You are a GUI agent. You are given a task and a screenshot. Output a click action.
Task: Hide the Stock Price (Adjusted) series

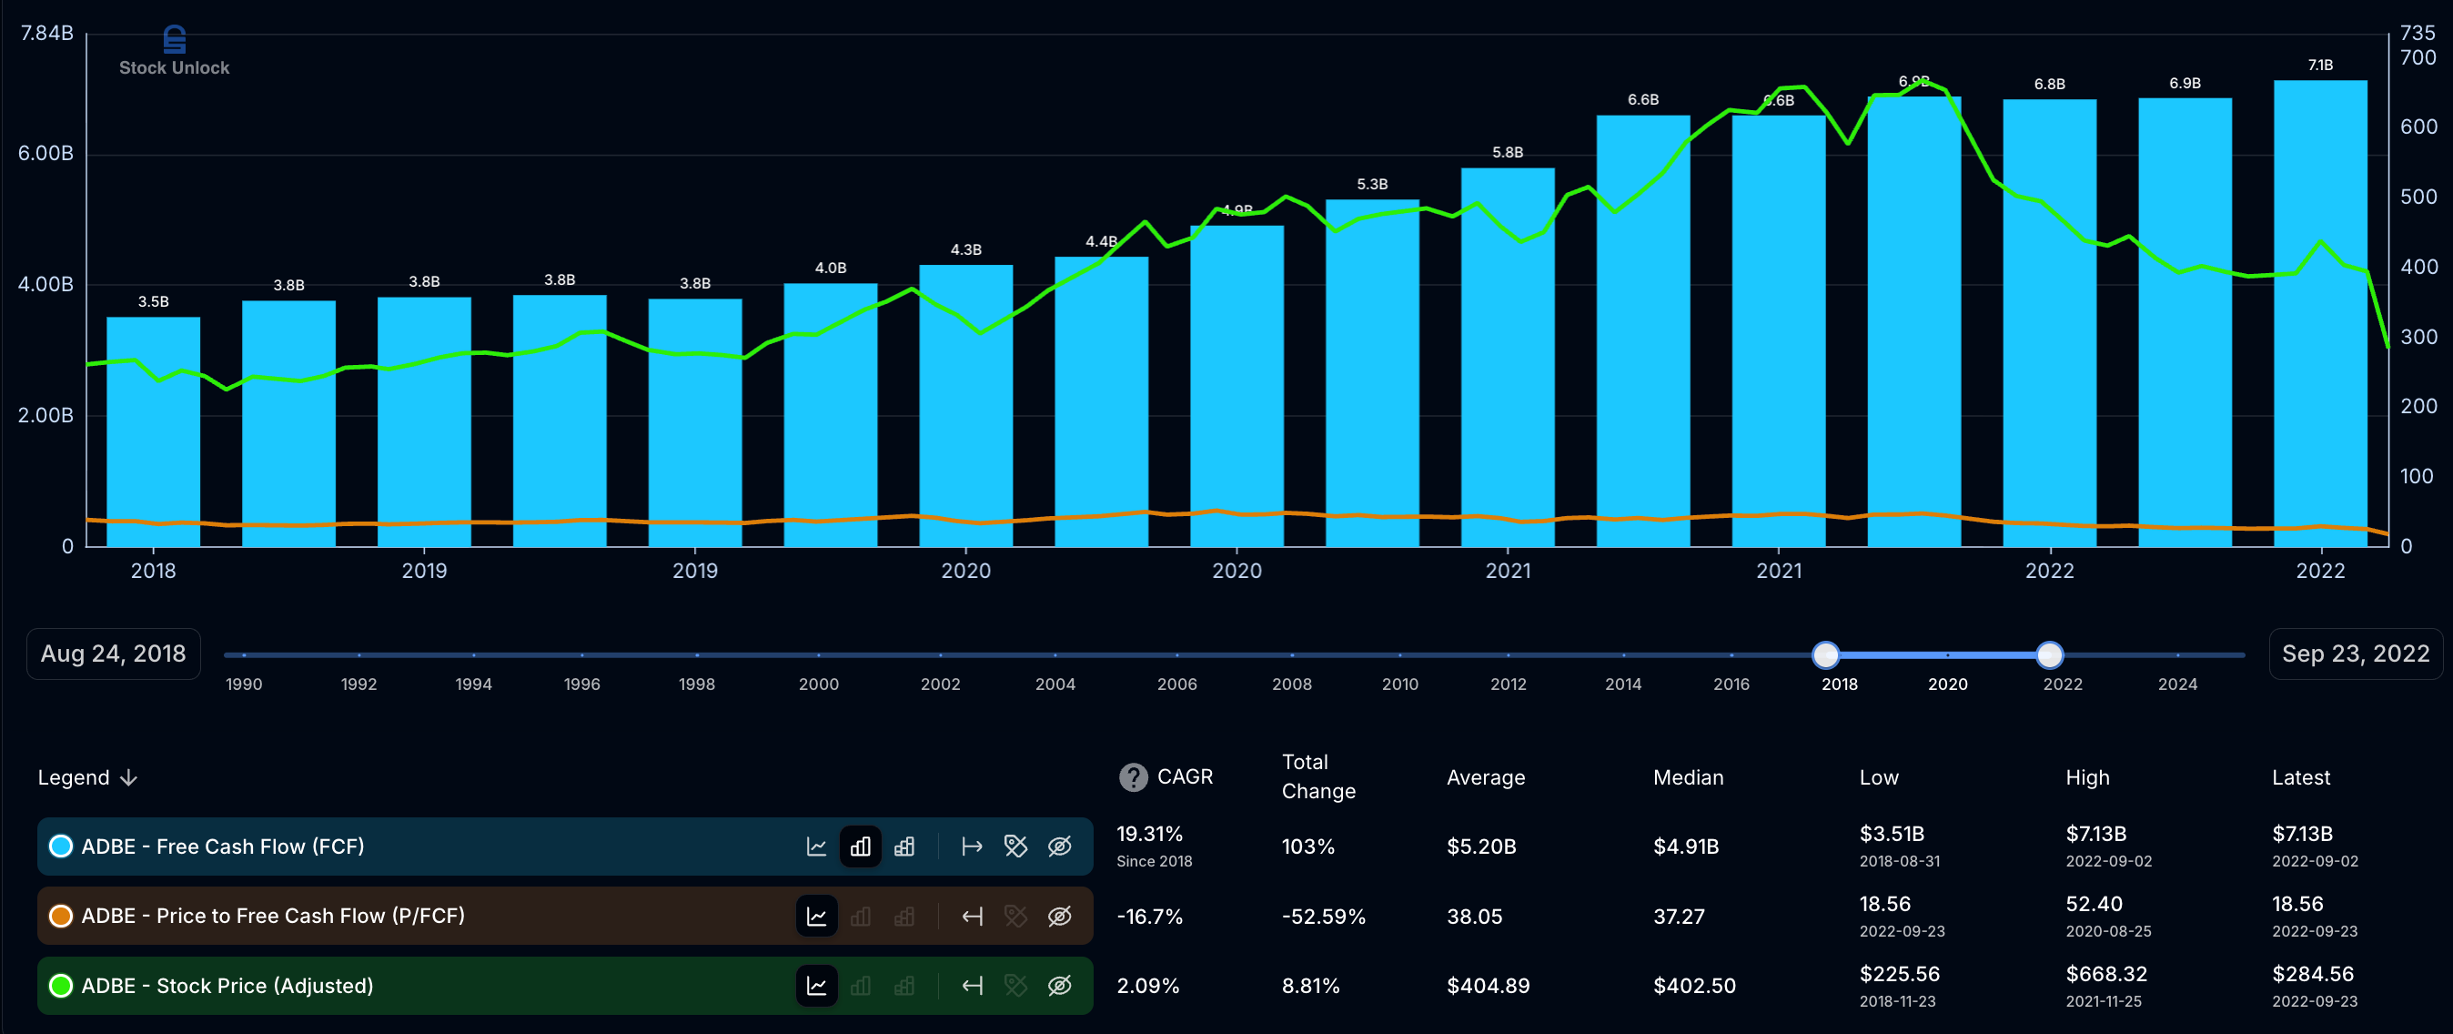pos(1059,986)
